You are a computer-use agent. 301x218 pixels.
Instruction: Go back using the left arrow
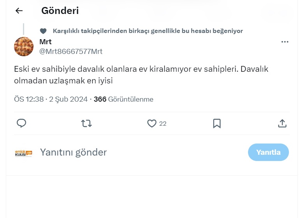(x=19, y=11)
